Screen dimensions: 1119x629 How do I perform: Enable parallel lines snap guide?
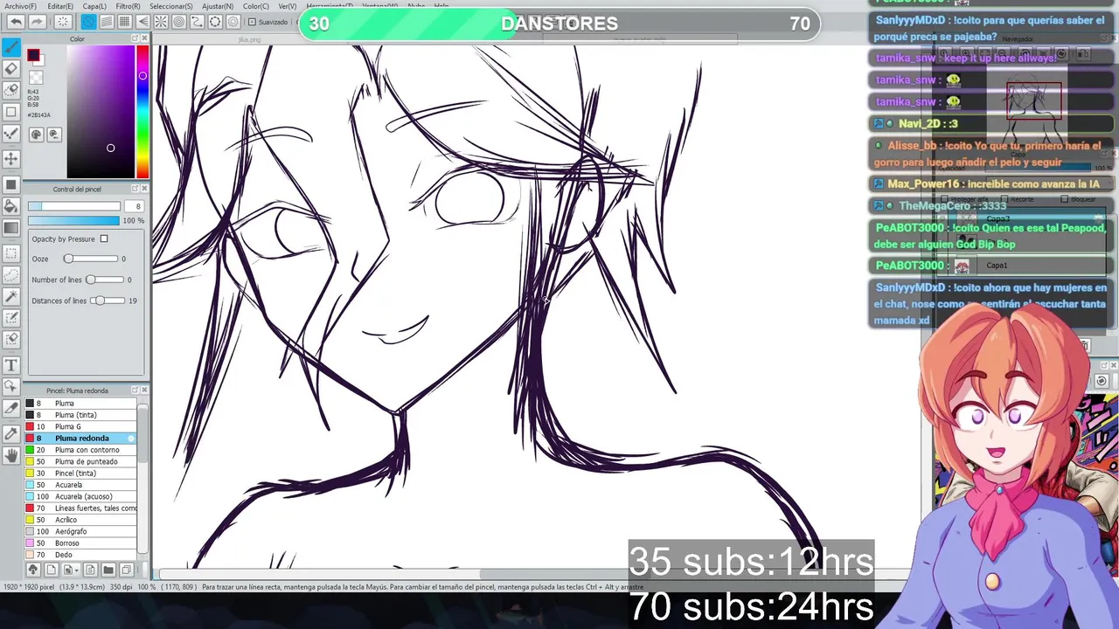pos(106,22)
